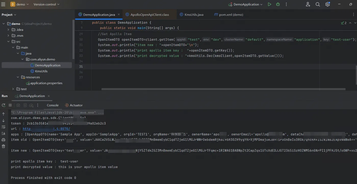Open Version control dropdown
The height and width of the screenshot is (184, 357).
46,4
